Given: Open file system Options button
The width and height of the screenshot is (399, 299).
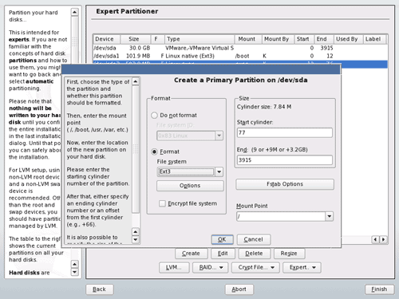Looking at the screenshot, I should (x=190, y=186).
